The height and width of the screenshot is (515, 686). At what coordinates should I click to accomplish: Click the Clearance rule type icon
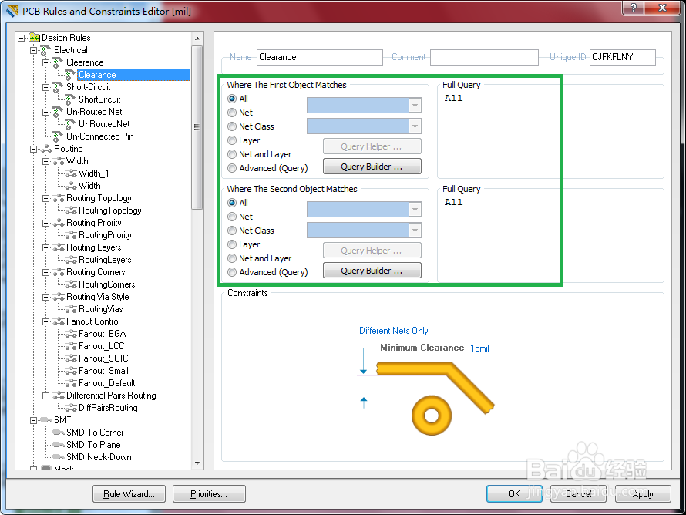pyautogui.click(x=58, y=62)
